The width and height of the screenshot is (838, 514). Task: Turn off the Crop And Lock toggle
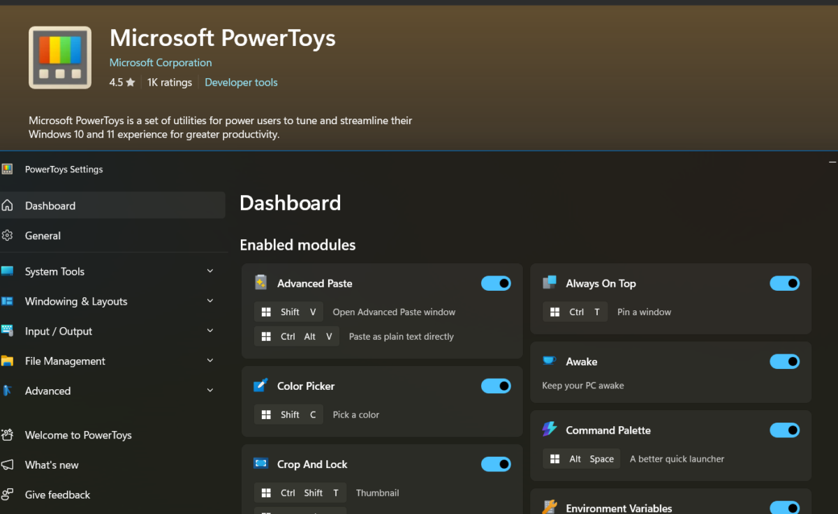[496, 464]
